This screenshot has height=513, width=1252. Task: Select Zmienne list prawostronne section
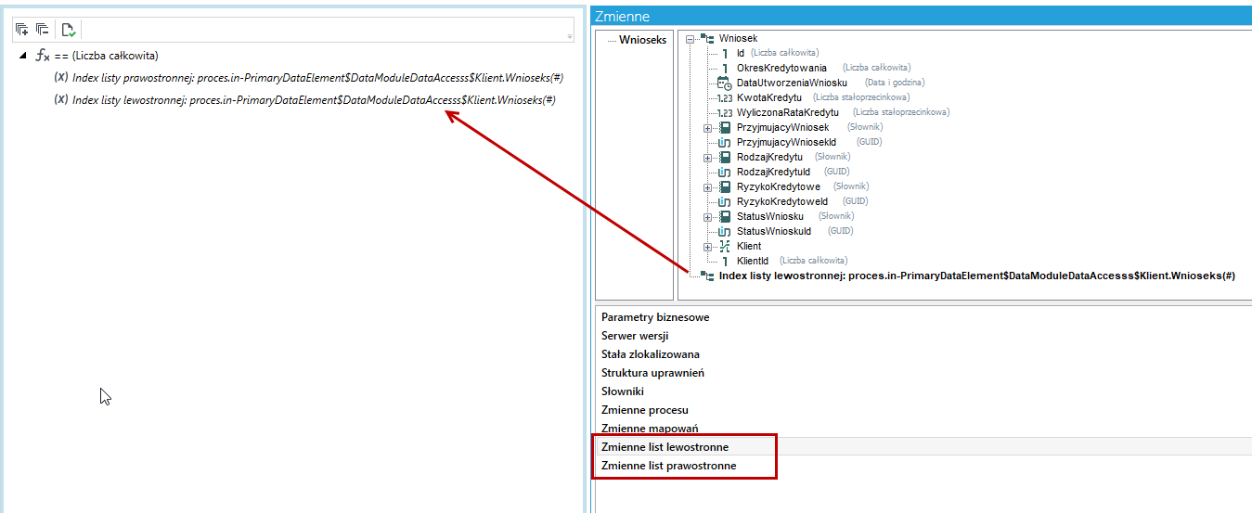point(669,466)
